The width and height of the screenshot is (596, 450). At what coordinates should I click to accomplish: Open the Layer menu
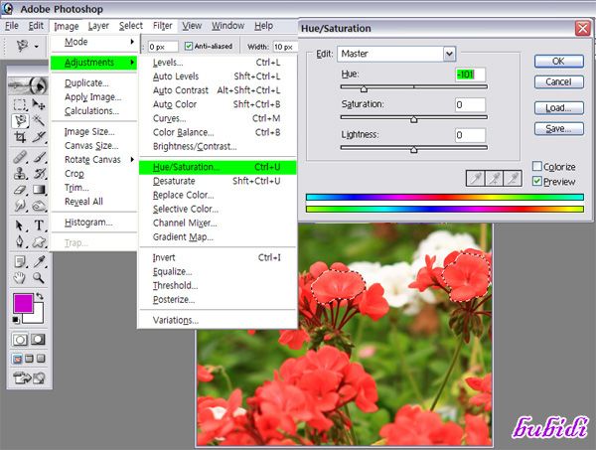[x=98, y=26]
